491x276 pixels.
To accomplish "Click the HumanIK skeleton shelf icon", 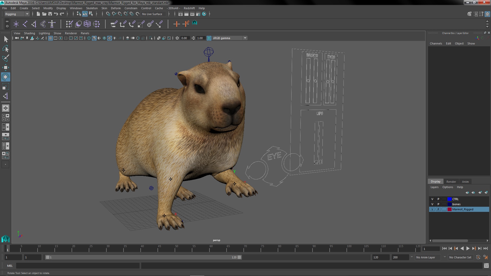I will [x=52, y=24].
